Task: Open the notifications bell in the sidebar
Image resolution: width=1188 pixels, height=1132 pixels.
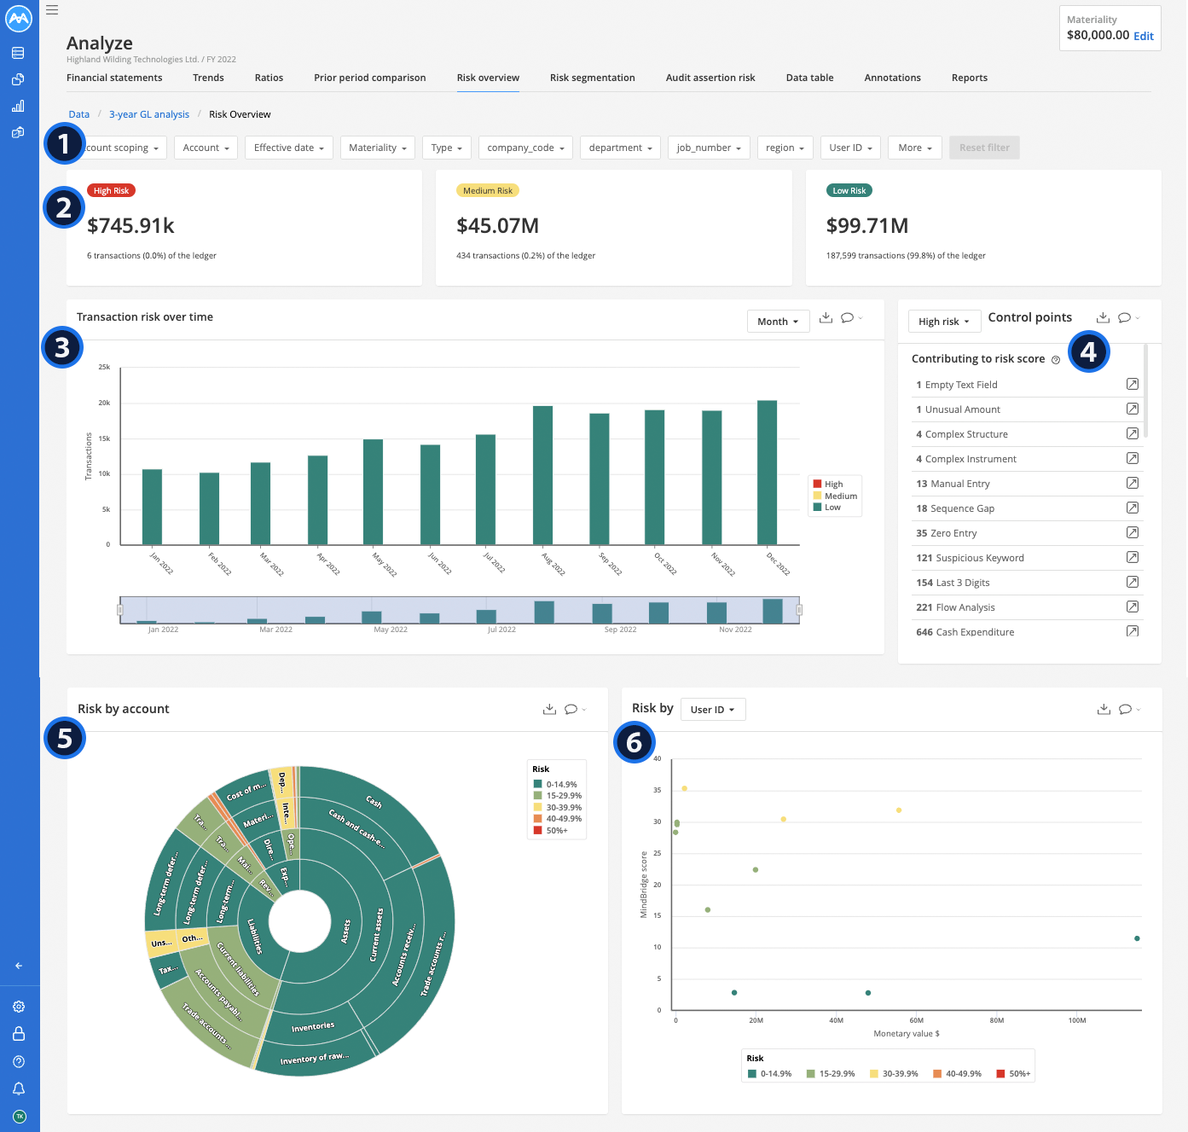Action: click(18, 1088)
